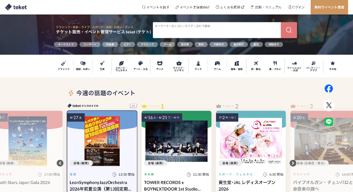Select the ゲーム tag pill in the hero banner

(x=167, y=44)
